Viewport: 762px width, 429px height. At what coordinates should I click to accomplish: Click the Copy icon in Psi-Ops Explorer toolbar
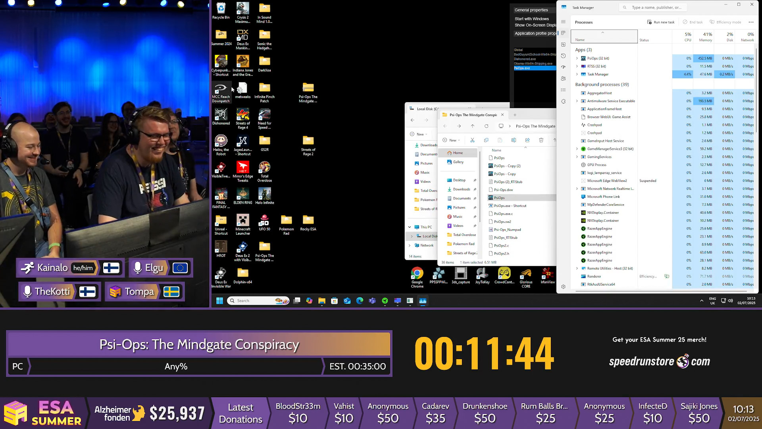point(486,140)
